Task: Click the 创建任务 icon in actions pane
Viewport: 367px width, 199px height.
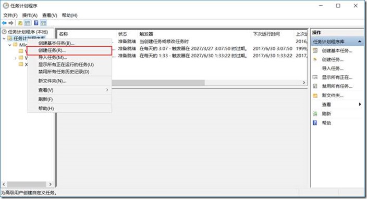Action: click(315, 59)
